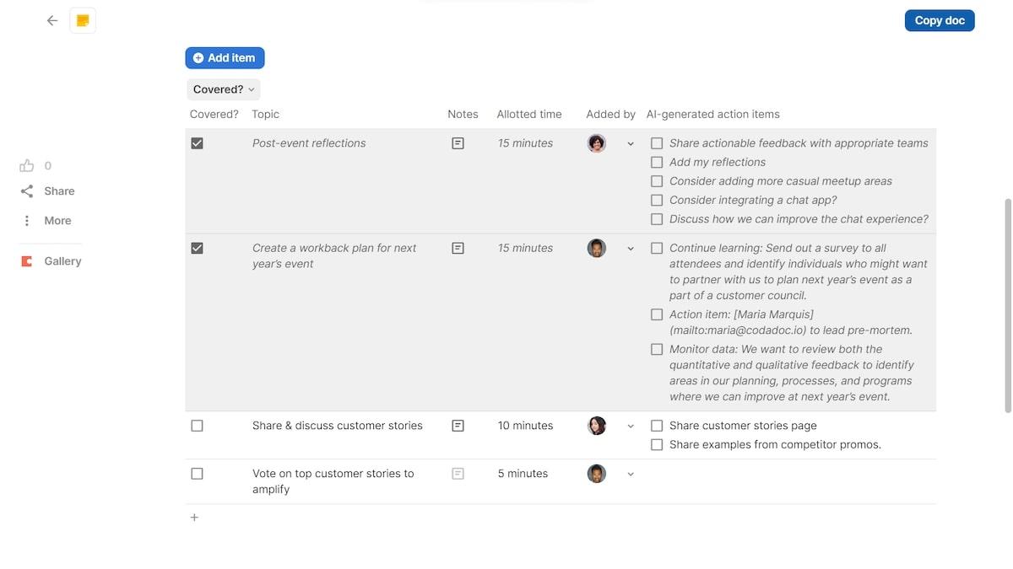Screen dimensions: 1013x569
Task: Uncheck Covered for Post-event reflections
Action: pos(197,143)
